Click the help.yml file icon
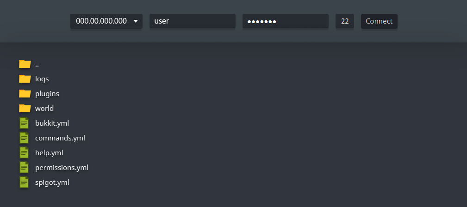 click(24, 153)
